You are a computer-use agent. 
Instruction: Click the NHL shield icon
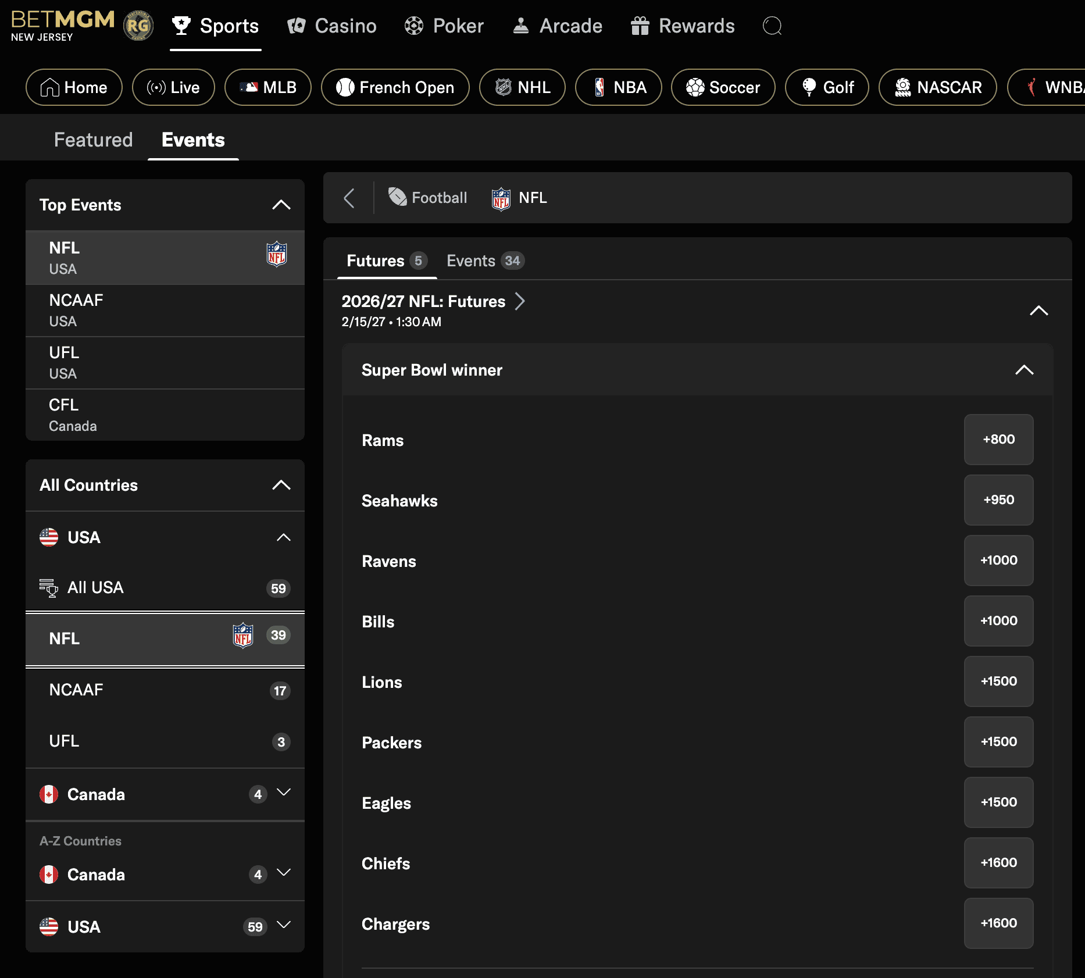coord(503,87)
